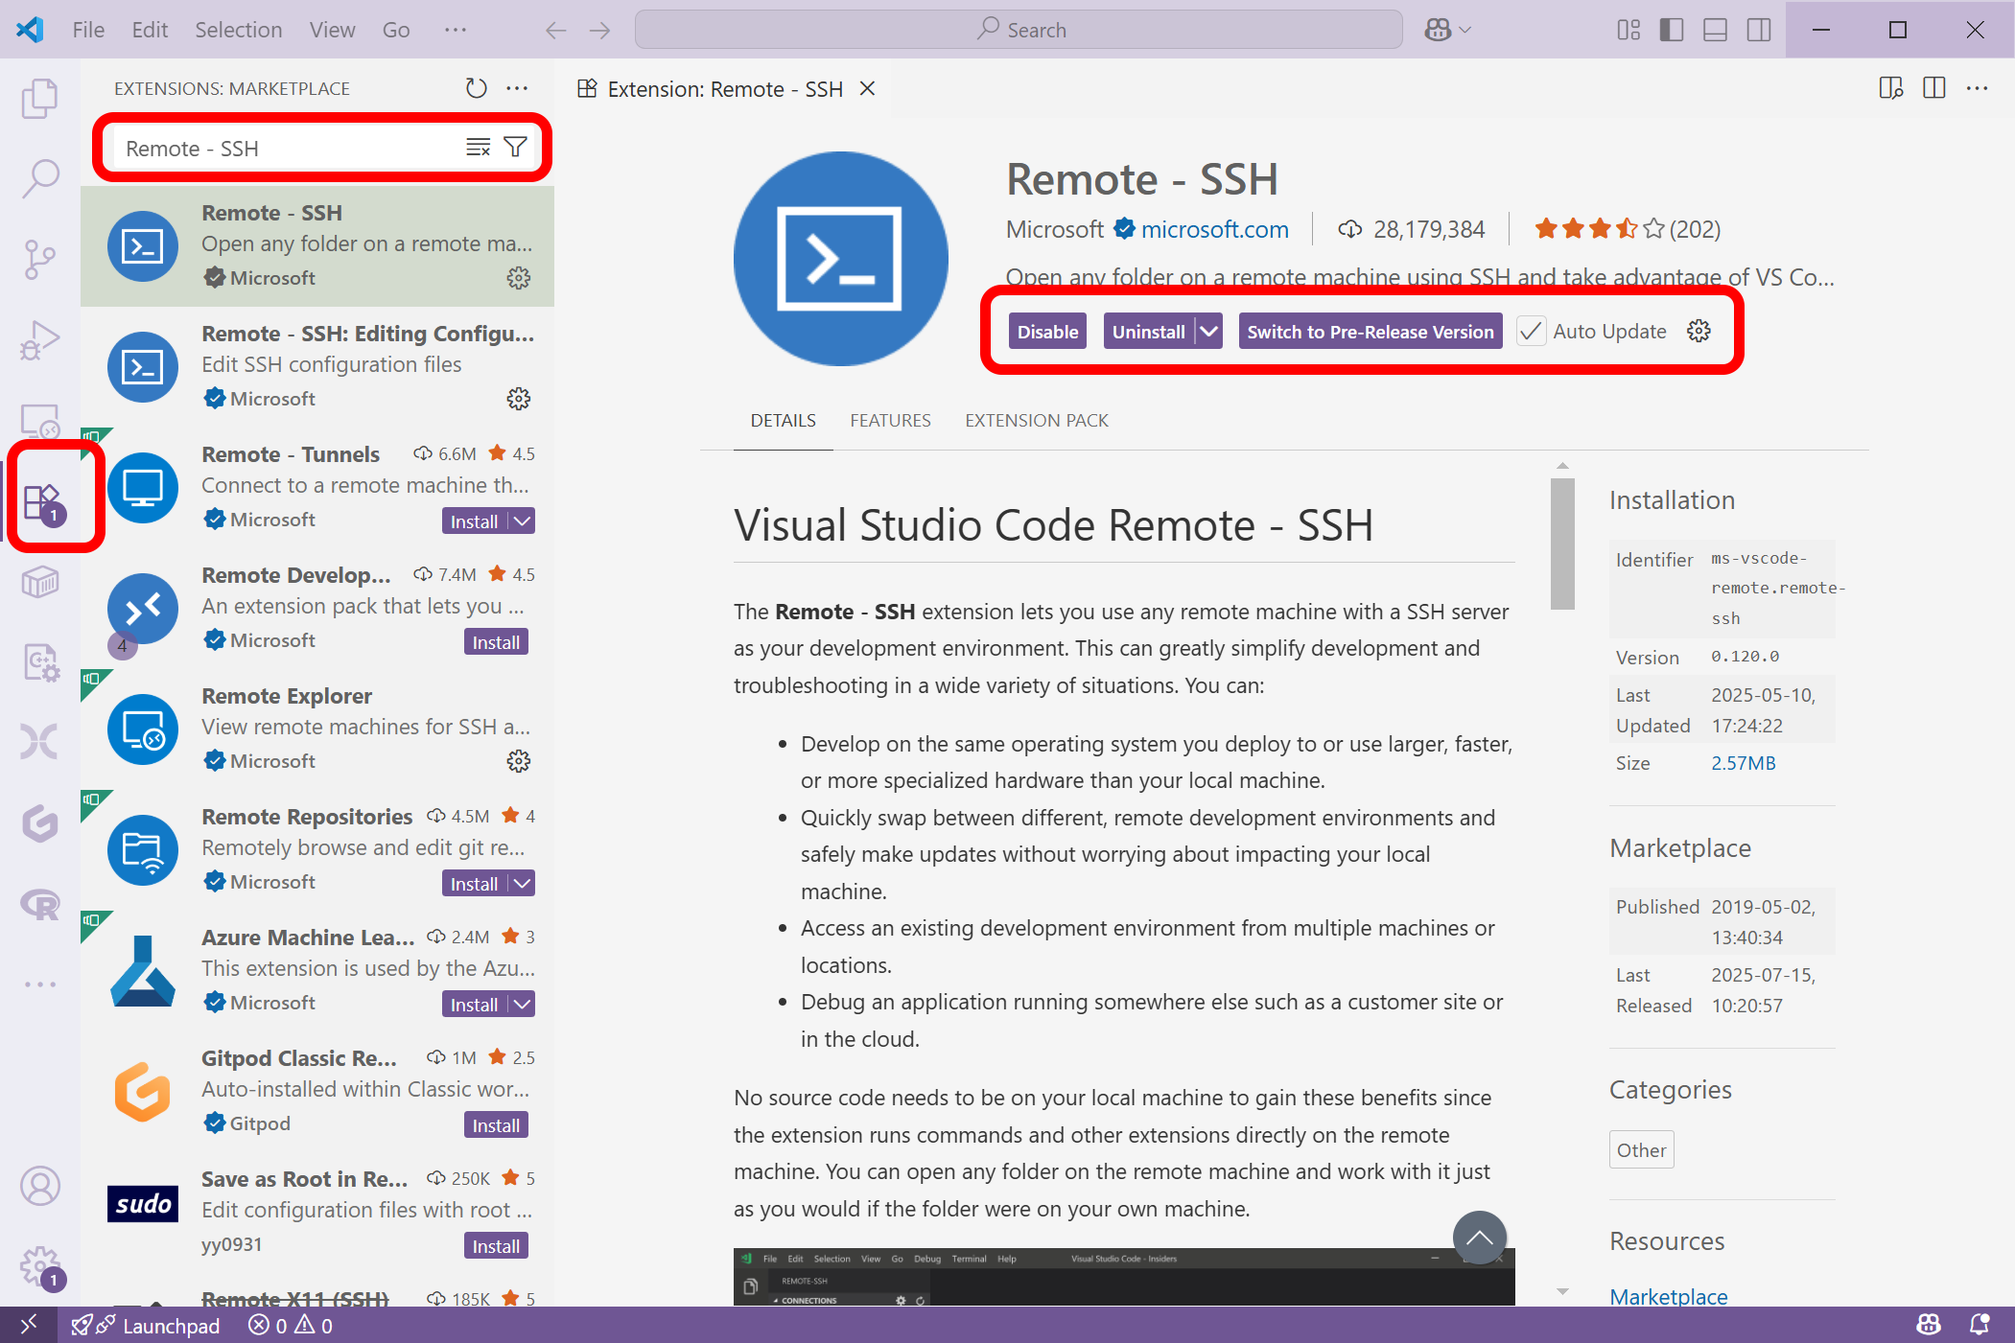The width and height of the screenshot is (2015, 1343).
Task: Open Install options for Remote - Tunnels
Action: (x=521, y=521)
